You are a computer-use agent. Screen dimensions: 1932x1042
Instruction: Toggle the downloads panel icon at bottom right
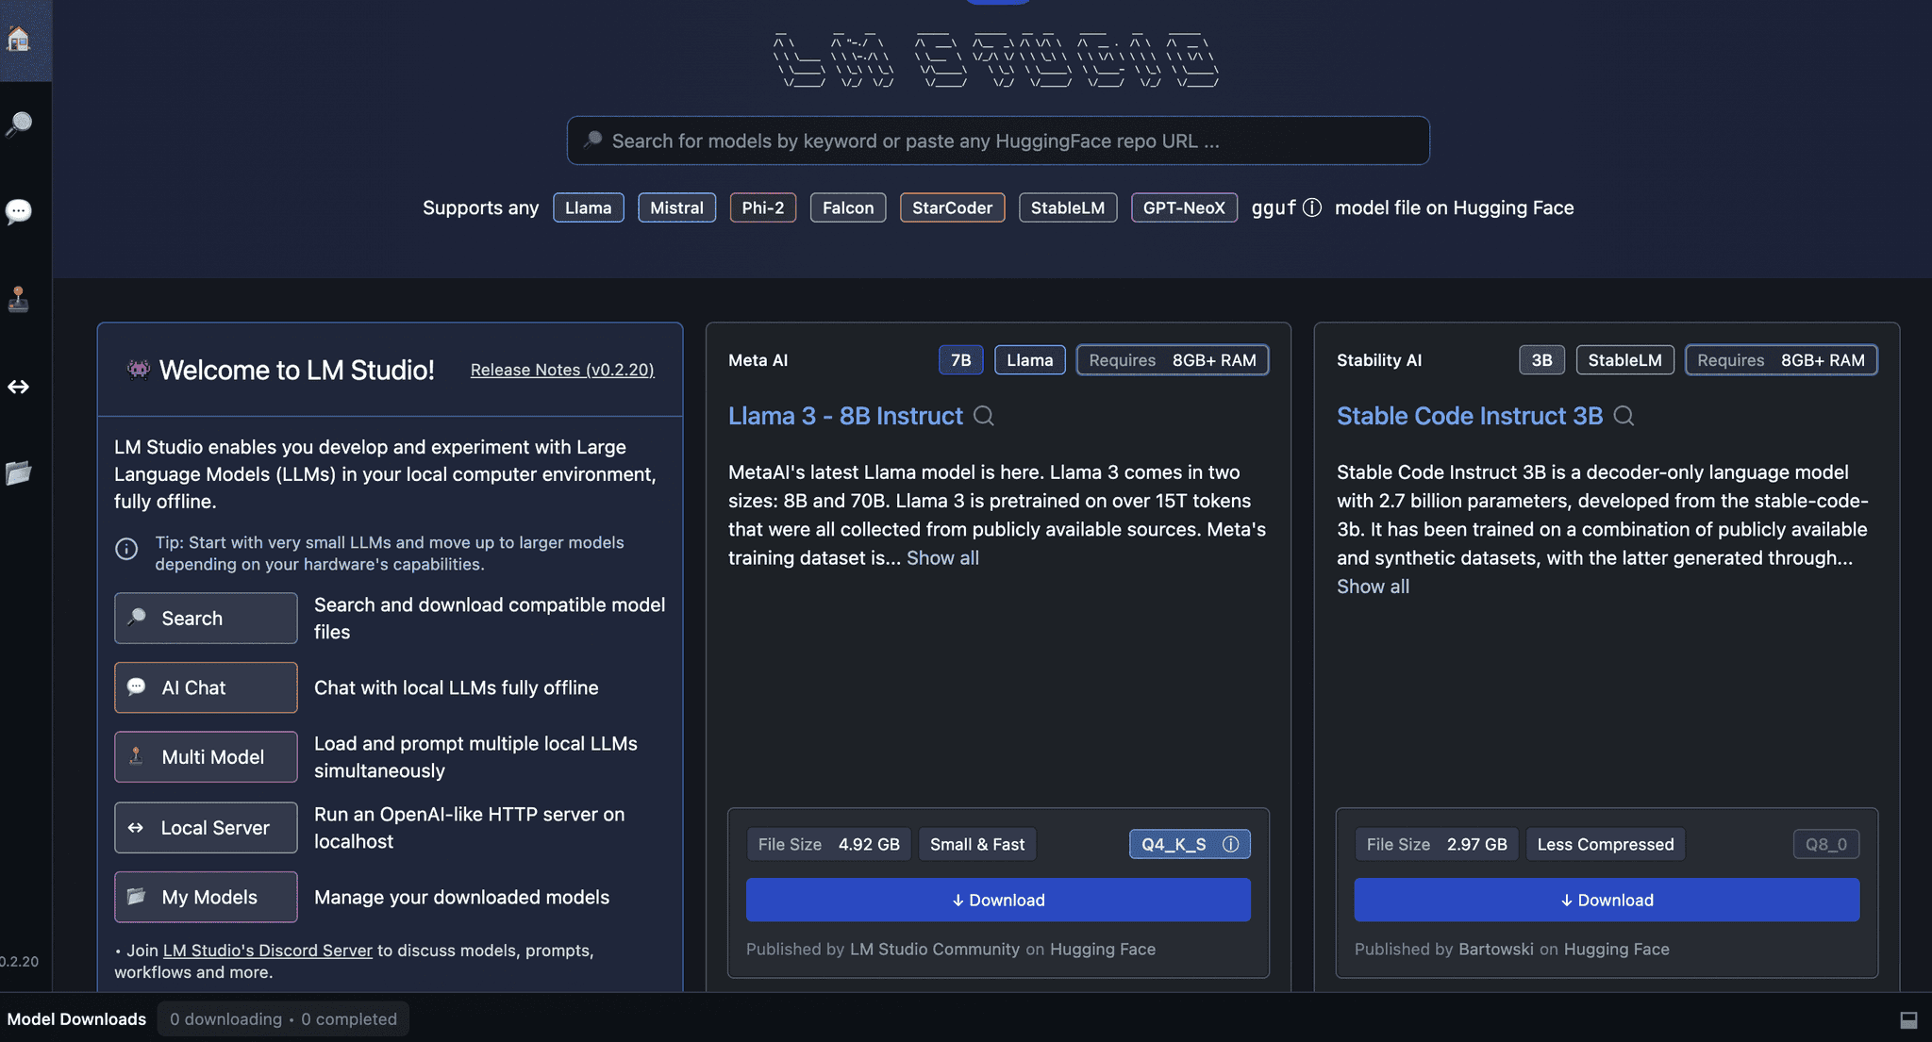pyautogui.click(x=1908, y=1019)
